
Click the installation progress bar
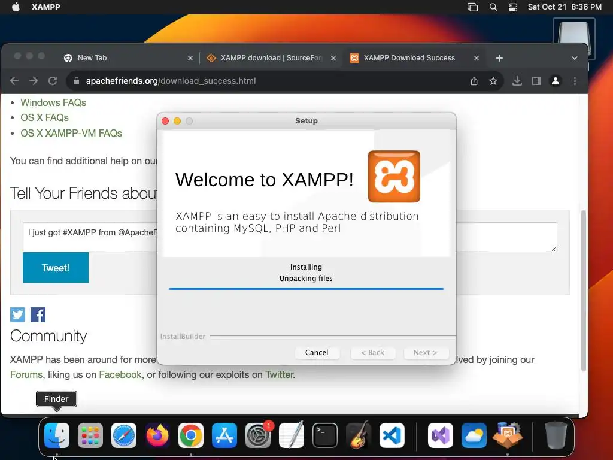(x=306, y=289)
